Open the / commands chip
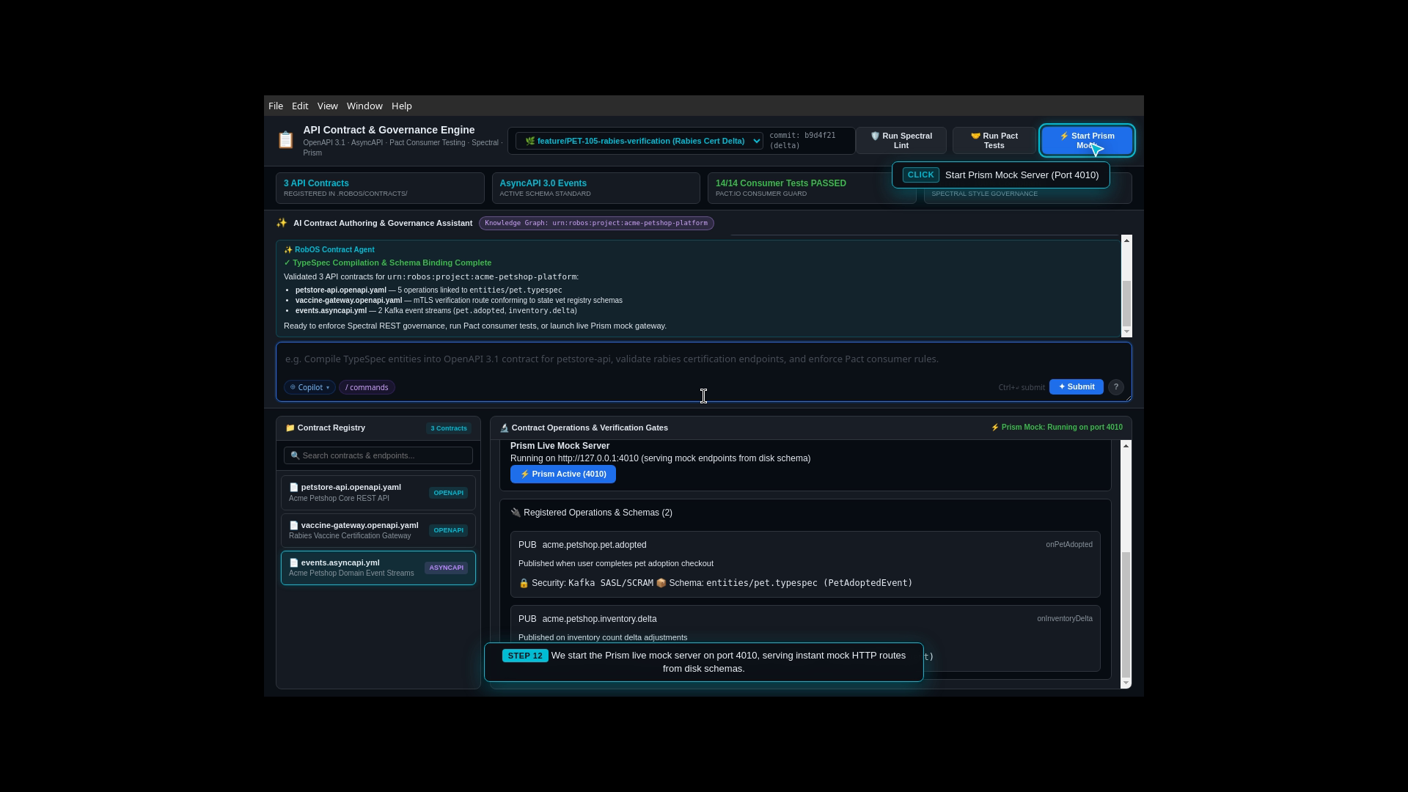The height and width of the screenshot is (792, 1408). (x=367, y=387)
